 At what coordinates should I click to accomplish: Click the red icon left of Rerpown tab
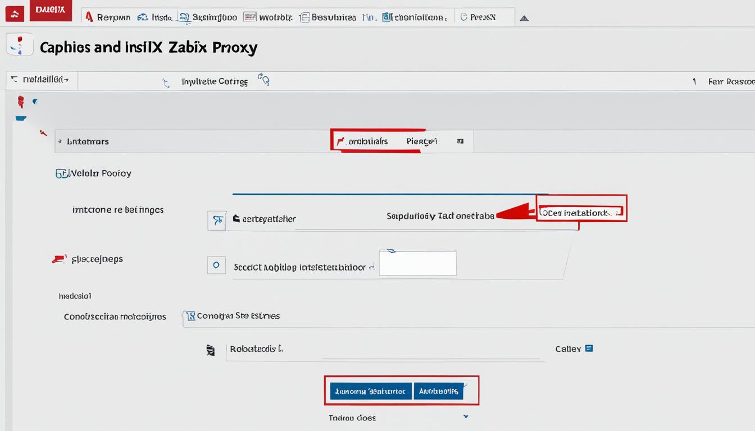[89, 17]
